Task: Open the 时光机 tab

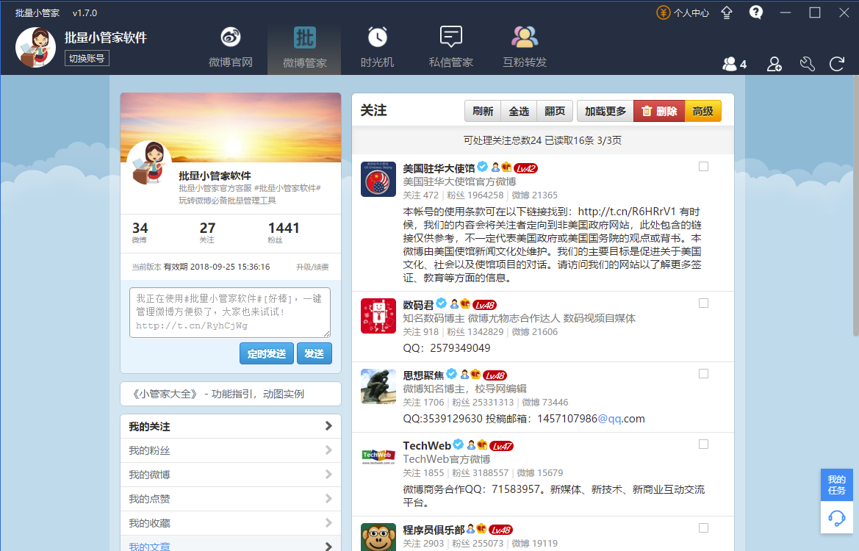Action: [x=377, y=48]
